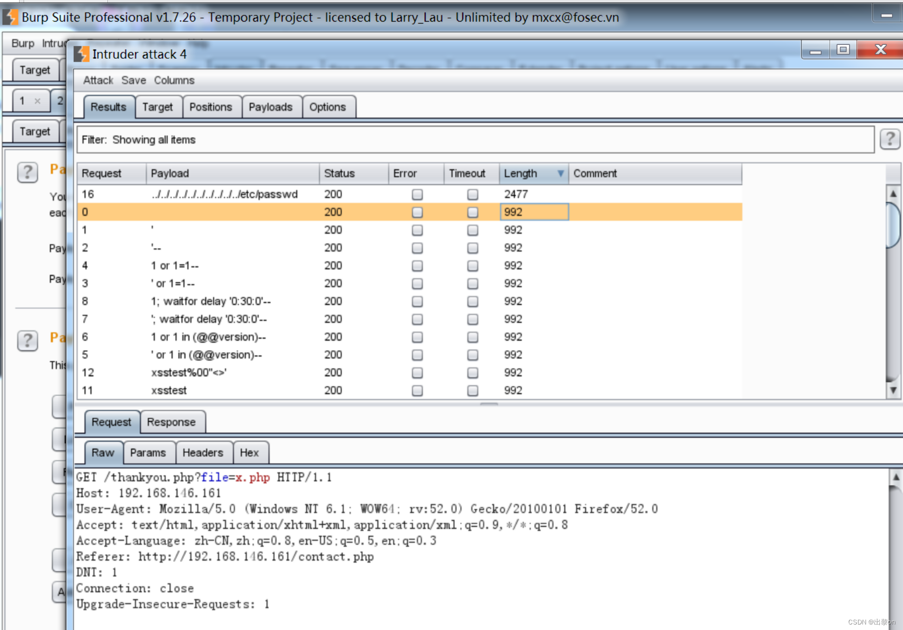The image size is (903, 630).
Task: Toggle Timeout checkbox for request 2
Action: pos(473,248)
